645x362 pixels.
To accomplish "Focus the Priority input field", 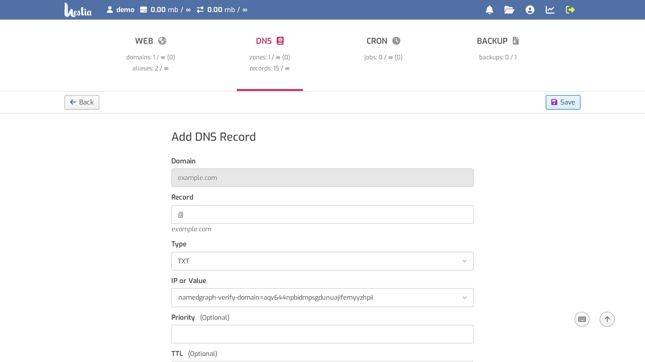I will [322, 334].
